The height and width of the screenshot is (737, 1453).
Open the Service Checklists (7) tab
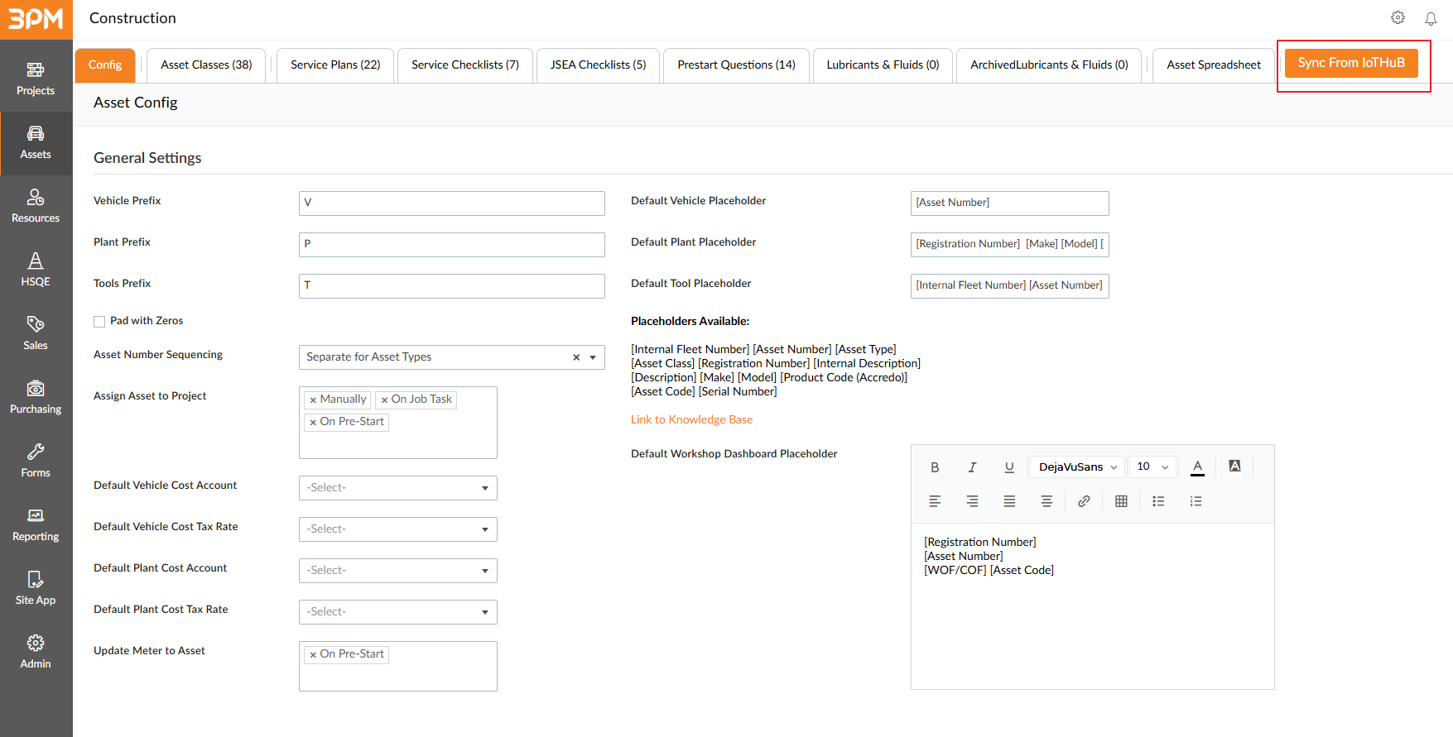(x=465, y=65)
